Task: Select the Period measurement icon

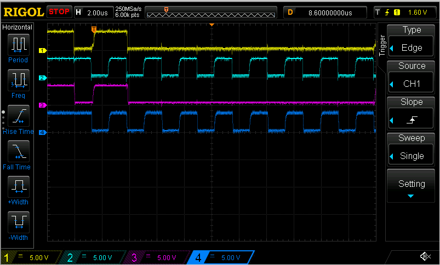Action: (18, 44)
